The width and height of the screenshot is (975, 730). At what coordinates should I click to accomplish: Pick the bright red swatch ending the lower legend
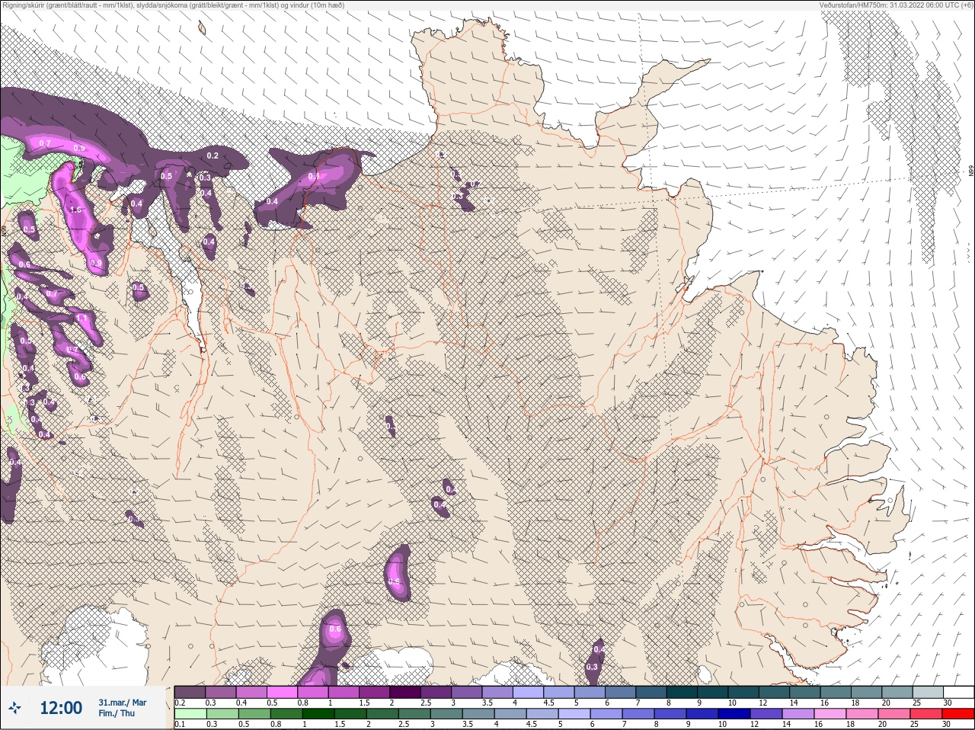point(957,714)
